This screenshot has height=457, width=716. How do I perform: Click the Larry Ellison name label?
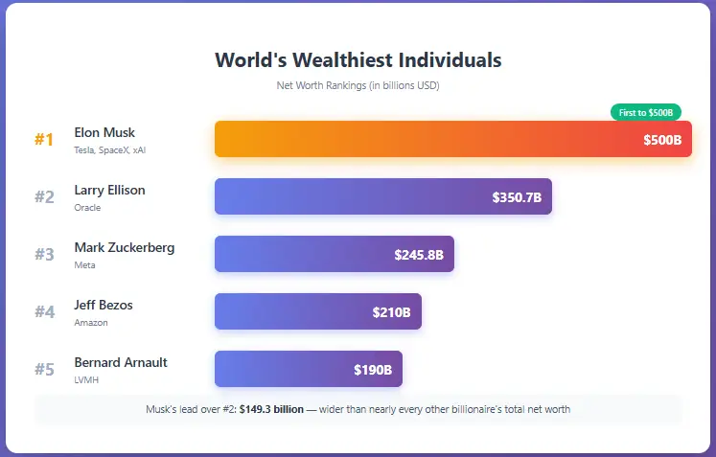109,191
